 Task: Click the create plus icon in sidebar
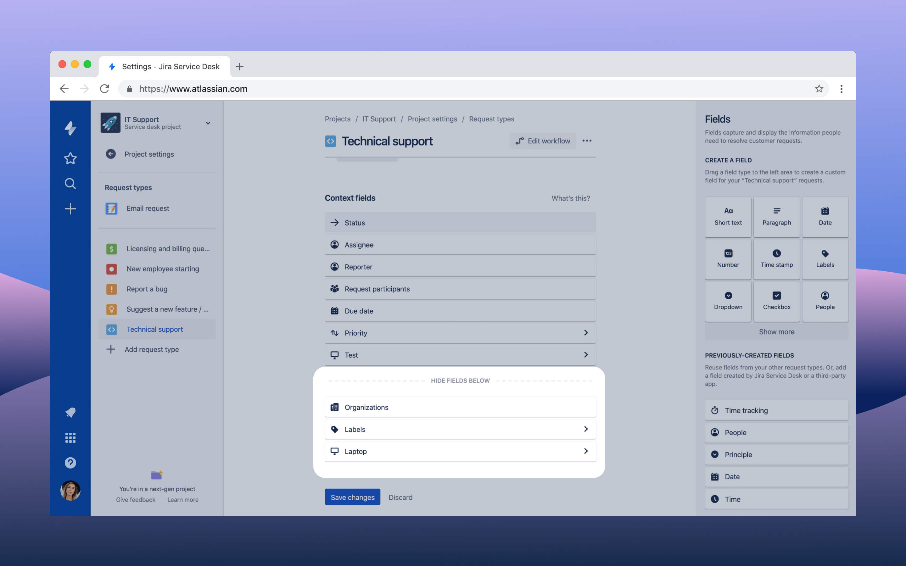70,208
